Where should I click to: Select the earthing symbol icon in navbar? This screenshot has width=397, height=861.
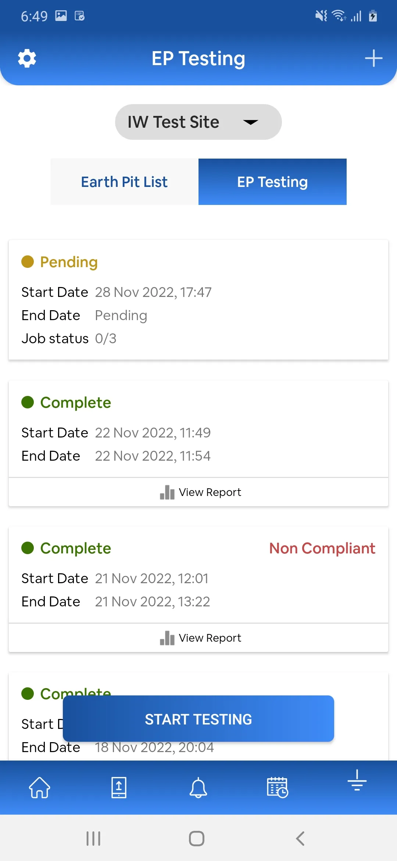coord(357,787)
